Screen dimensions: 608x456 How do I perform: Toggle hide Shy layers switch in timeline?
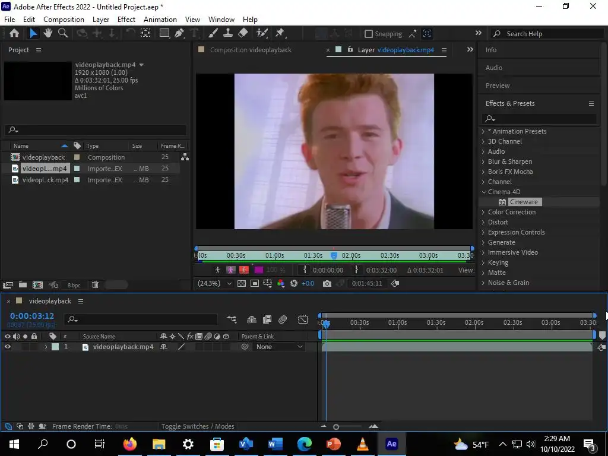click(252, 319)
